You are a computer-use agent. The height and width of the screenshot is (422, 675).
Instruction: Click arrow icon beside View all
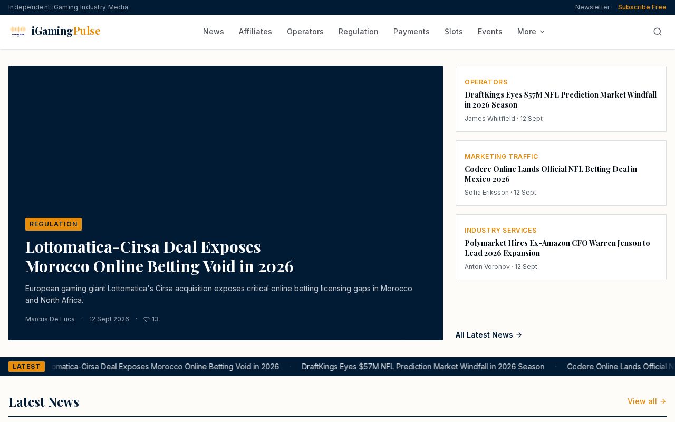pyautogui.click(x=663, y=401)
